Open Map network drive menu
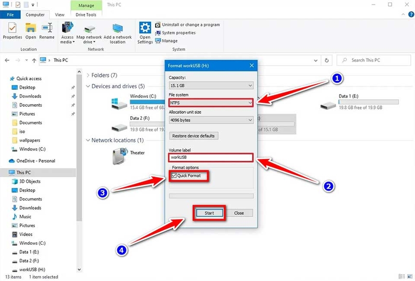415x281 pixels. click(89, 34)
